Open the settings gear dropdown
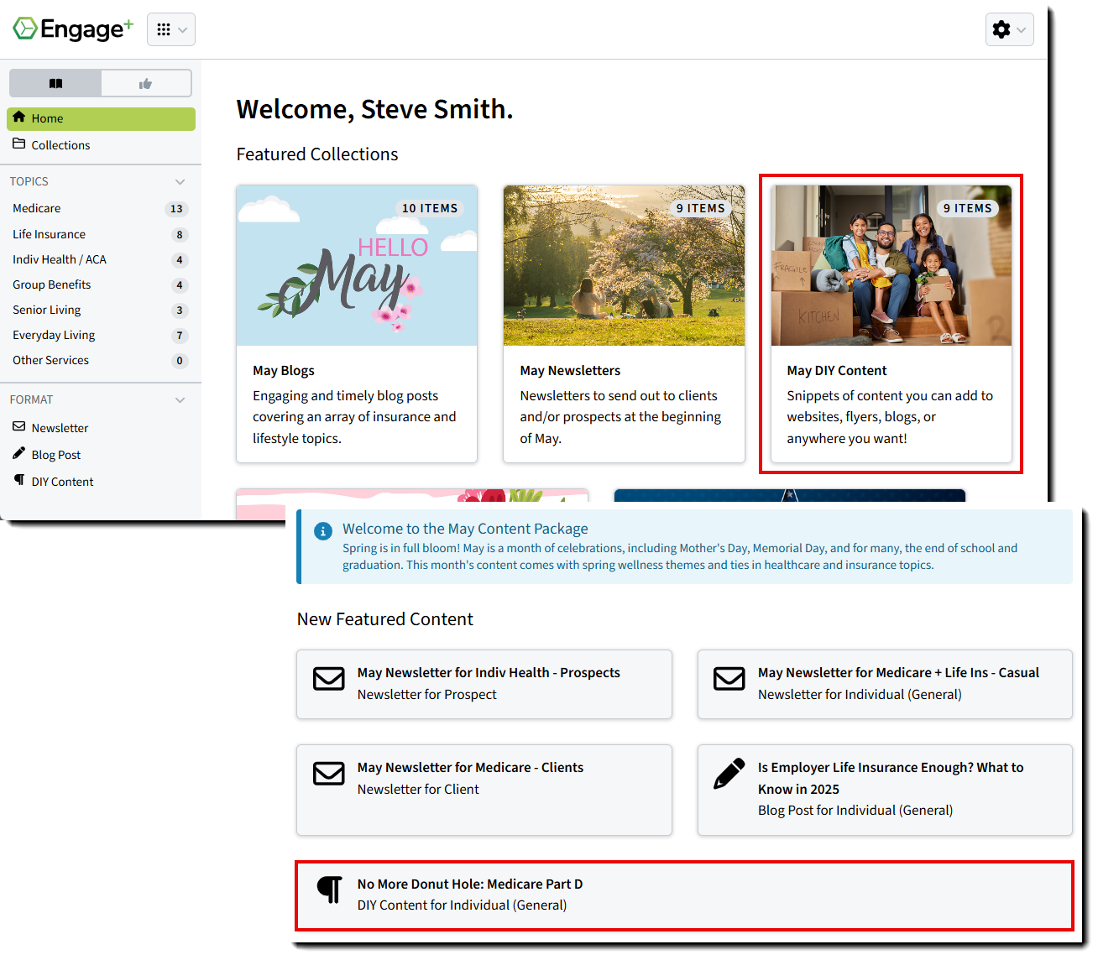 [x=1009, y=29]
